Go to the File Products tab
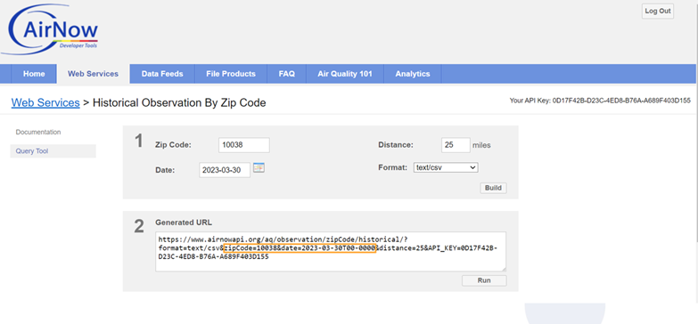This screenshot has width=698, height=324. (x=231, y=74)
